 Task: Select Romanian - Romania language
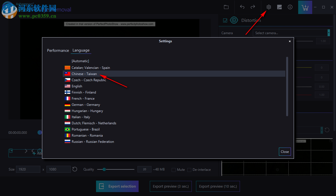pyautogui.click(x=174, y=136)
